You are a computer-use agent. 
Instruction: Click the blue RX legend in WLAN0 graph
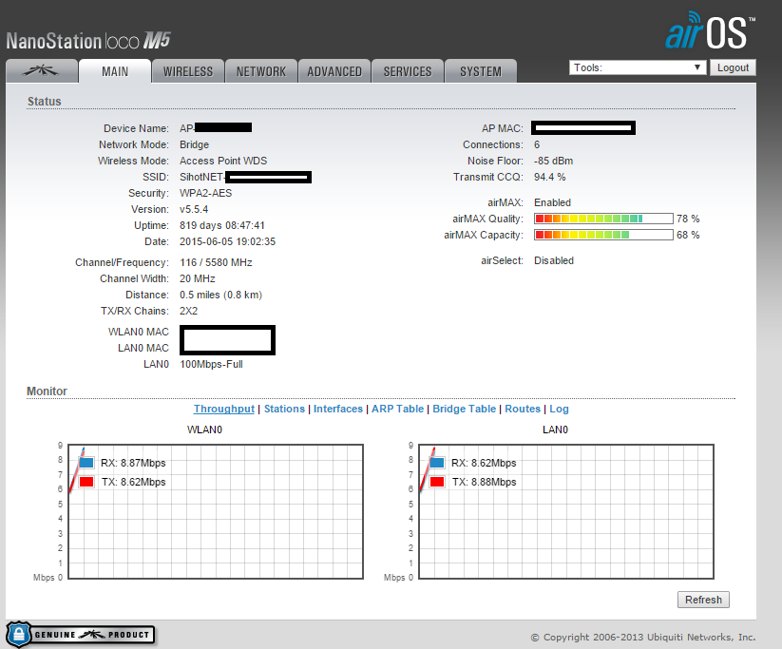pos(86,463)
